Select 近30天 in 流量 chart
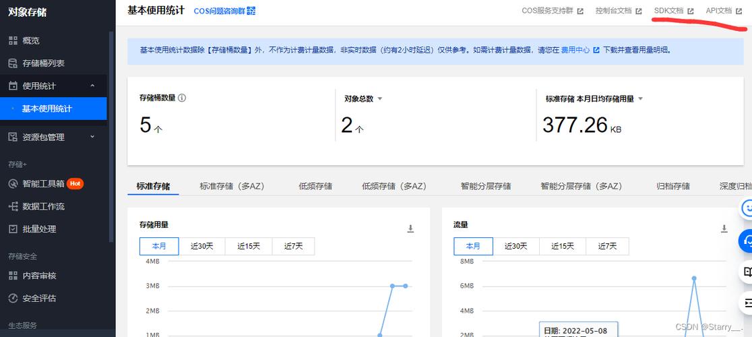The height and width of the screenshot is (337, 752). click(516, 247)
